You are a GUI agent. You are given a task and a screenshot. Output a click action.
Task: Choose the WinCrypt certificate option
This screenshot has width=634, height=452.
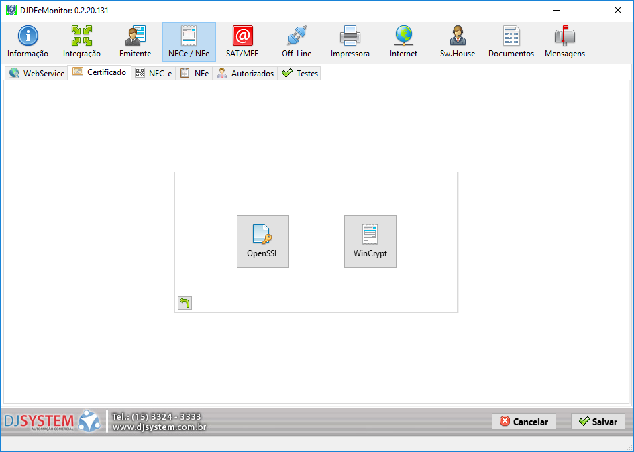(370, 241)
